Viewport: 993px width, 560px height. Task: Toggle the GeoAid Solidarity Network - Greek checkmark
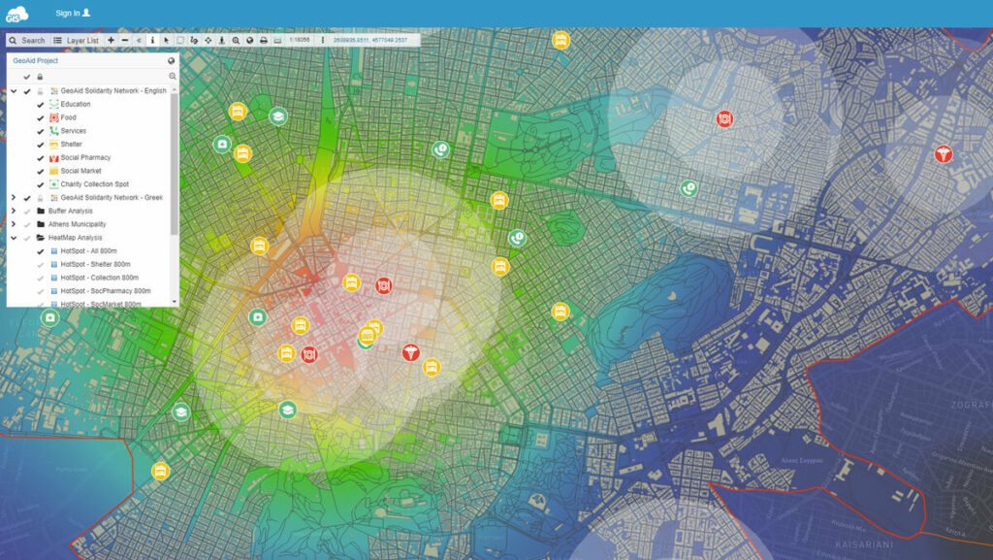pos(26,198)
